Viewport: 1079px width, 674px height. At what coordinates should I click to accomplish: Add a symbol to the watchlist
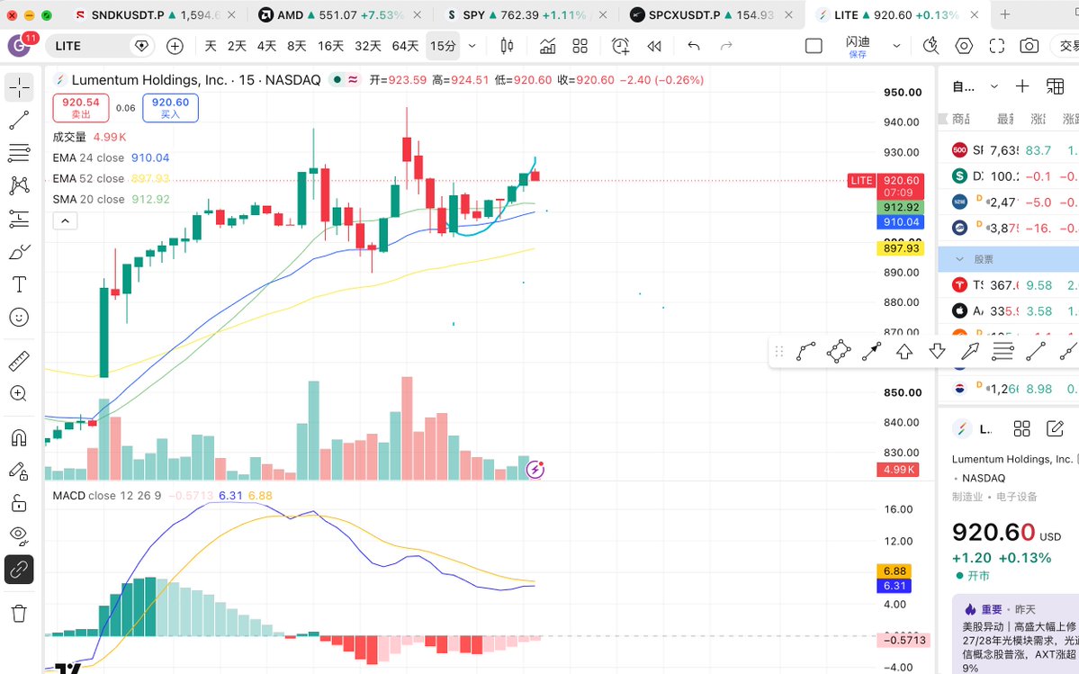(1022, 86)
